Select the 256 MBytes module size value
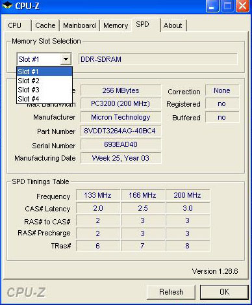 [121, 90]
